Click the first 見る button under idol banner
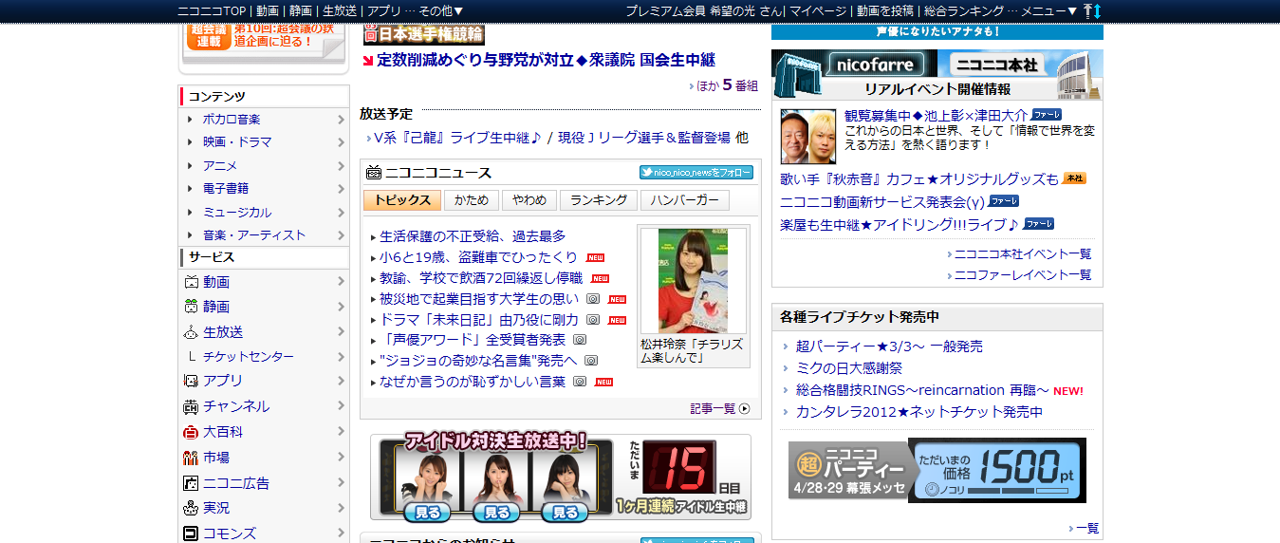The image size is (1280, 543). (x=427, y=513)
